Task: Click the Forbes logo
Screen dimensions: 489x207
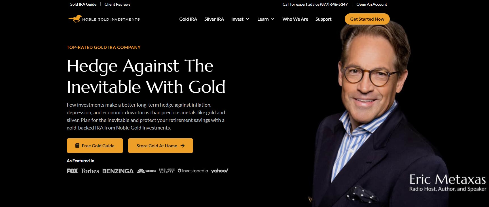Action: (x=90, y=171)
